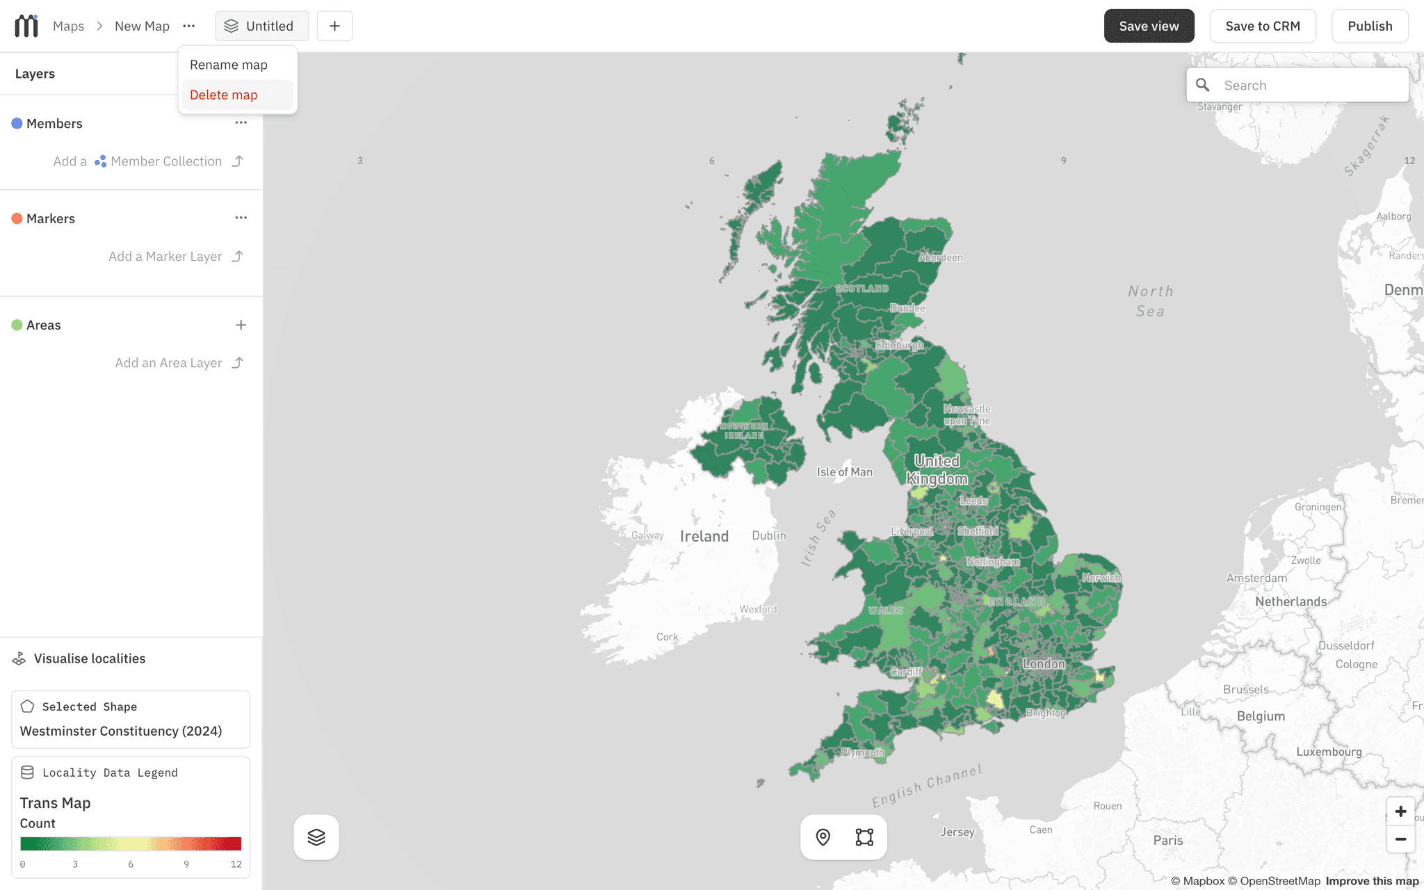
Task: Click the New Map three-dot menu
Action: 189,26
